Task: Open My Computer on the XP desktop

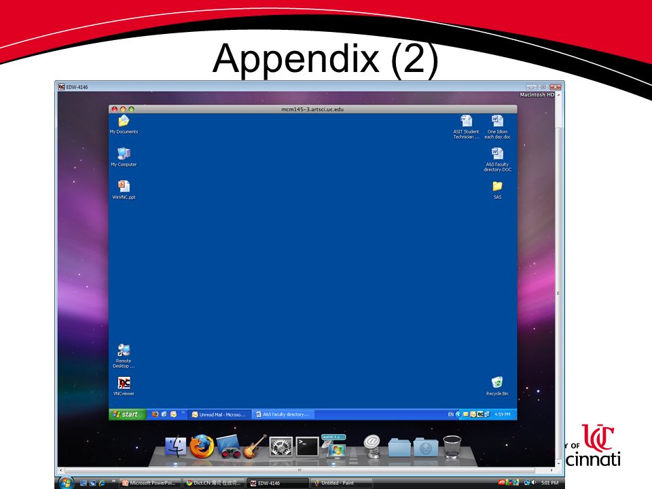Action: [x=124, y=157]
